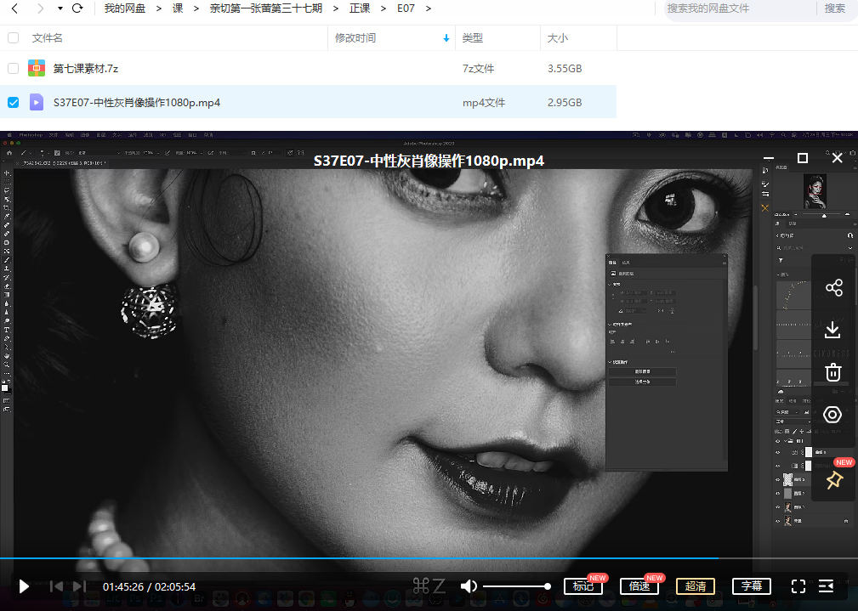Image resolution: width=858 pixels, height=611 pixels.
Task: Click the 字幕 subtitles button
Action: 751,586
